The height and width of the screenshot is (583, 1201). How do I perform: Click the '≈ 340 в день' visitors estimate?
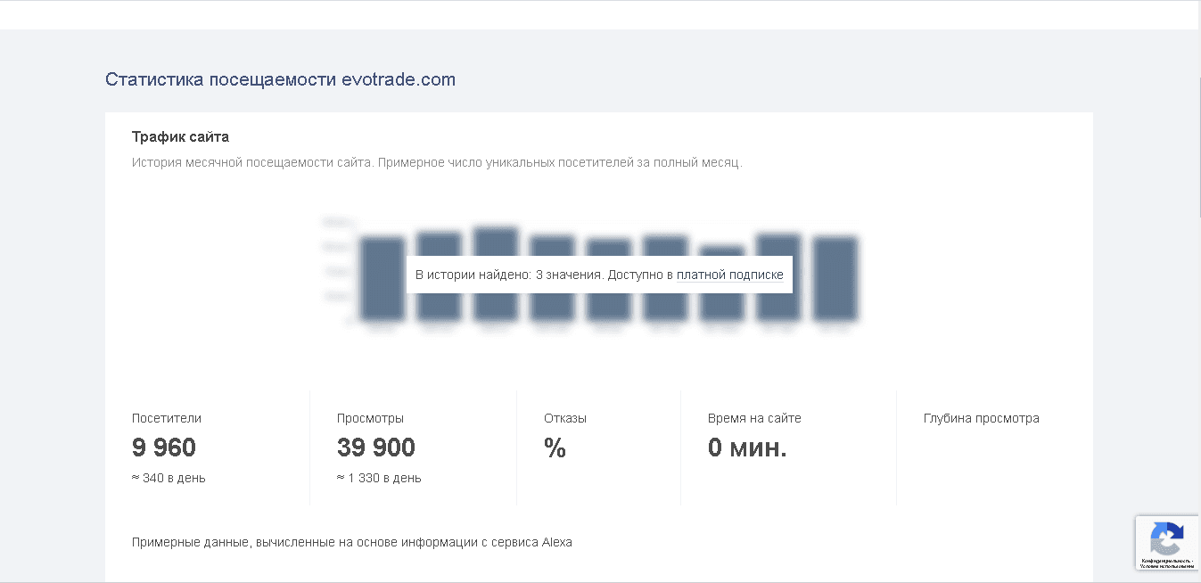tap(169, 478)
